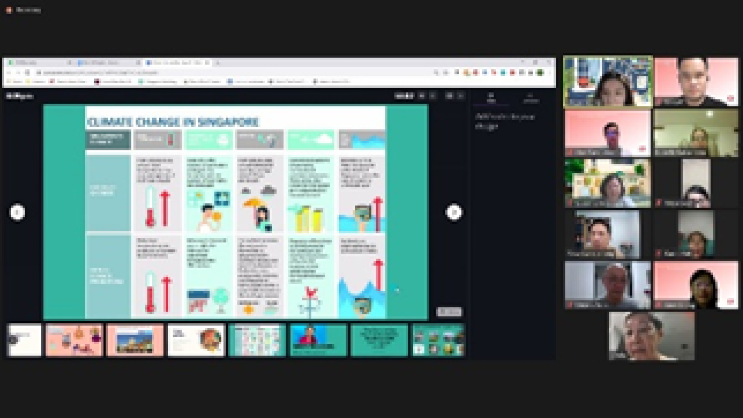This screenshot has height=418, width=743.
Task: Click the browser back arrow
Action: point(9,72)
